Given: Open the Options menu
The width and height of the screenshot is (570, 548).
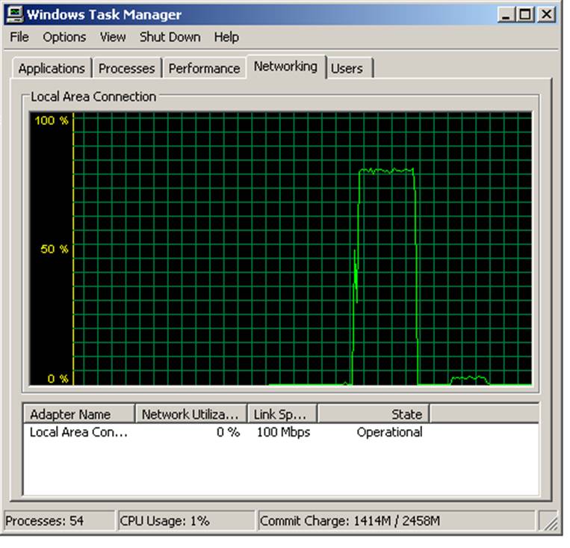Looking at the screenshot, I should pyautogui.click(x=64, y=37).
